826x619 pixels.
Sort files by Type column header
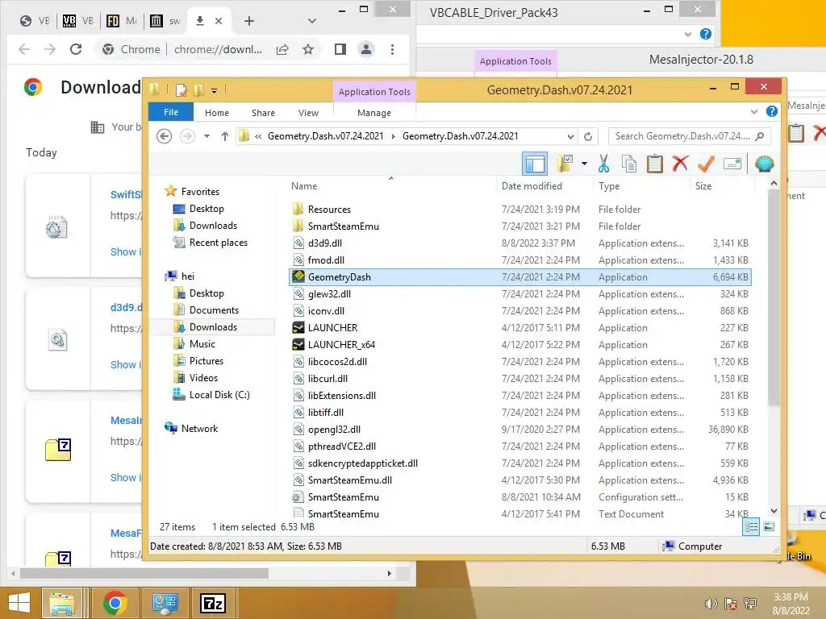[641, 186]
